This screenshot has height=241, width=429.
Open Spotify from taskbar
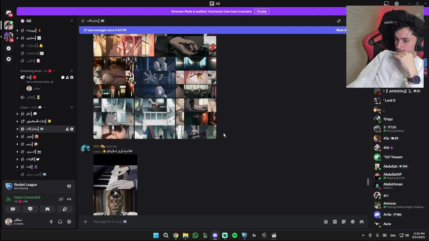(235, 236)
